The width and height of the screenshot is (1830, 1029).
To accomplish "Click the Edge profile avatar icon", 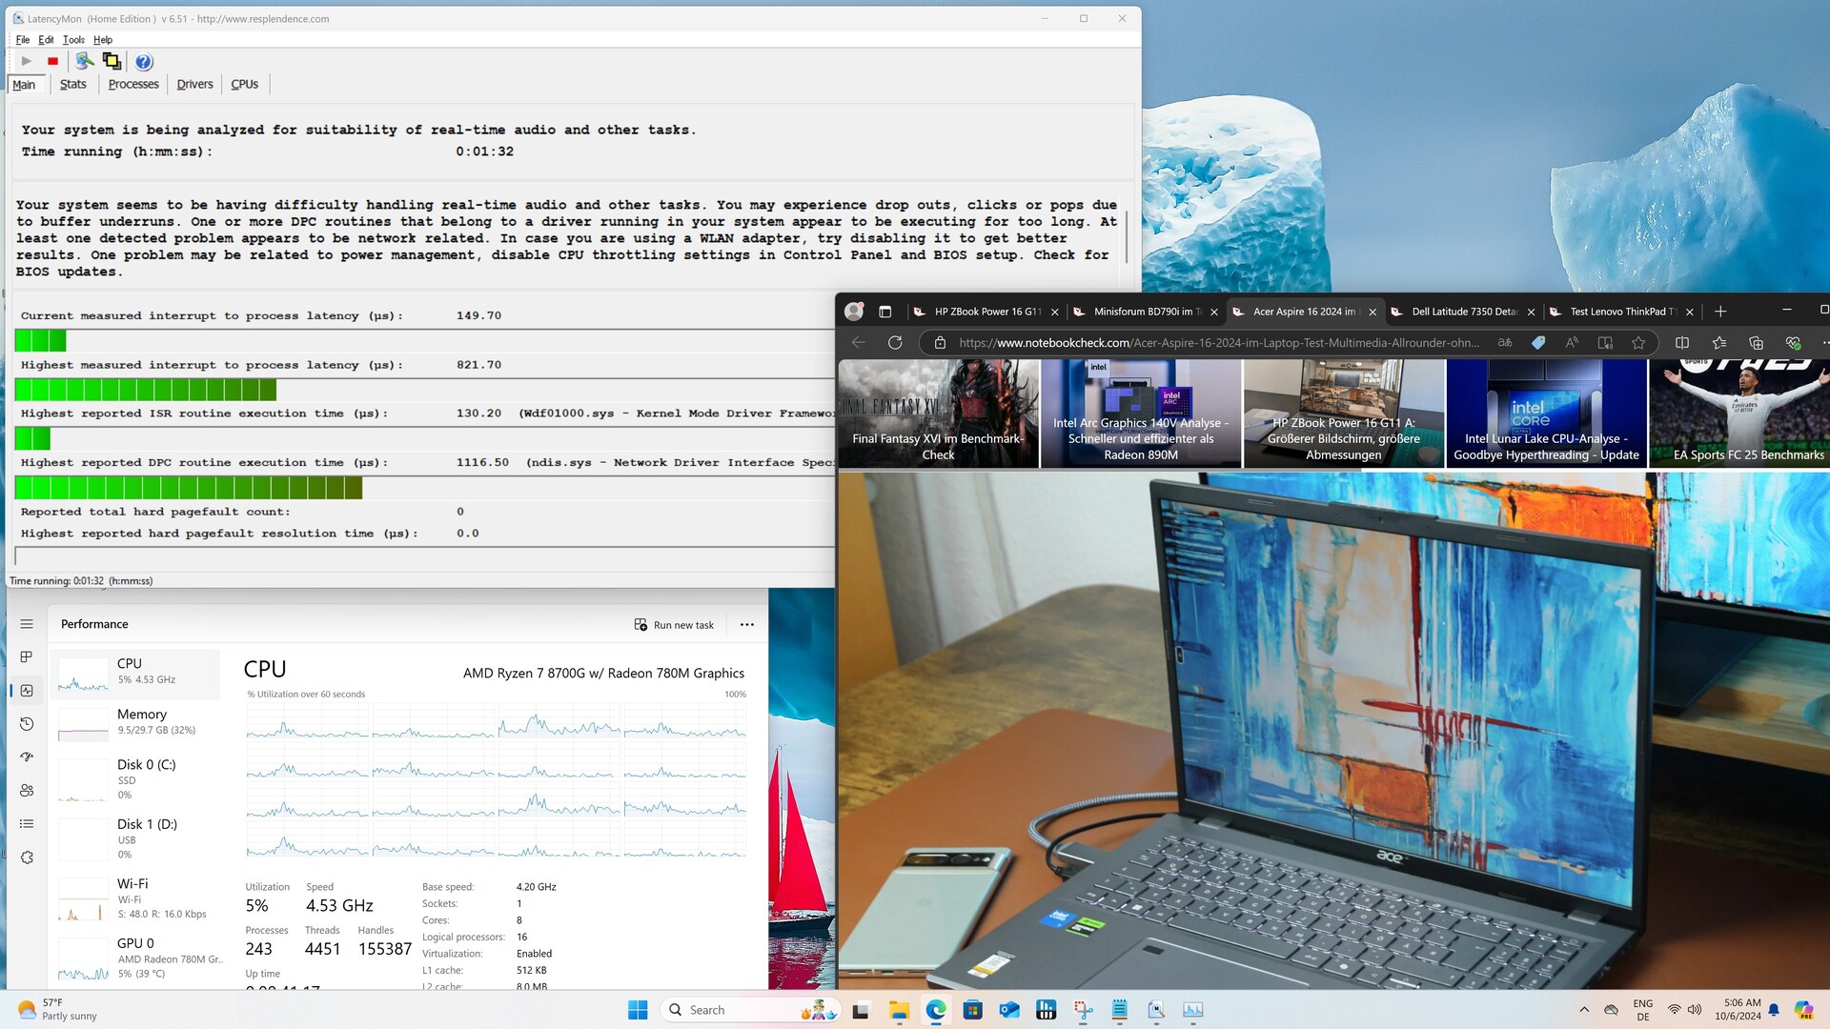I will [854, 312].
